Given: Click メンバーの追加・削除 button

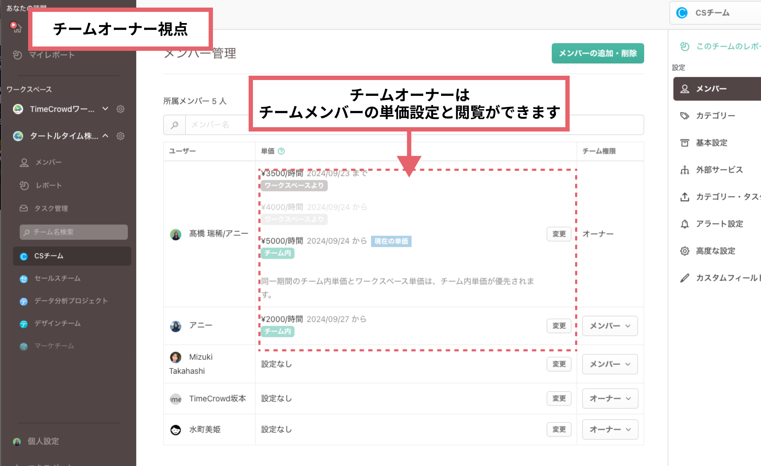Looking at the screenshot, I should click(597, 53).
